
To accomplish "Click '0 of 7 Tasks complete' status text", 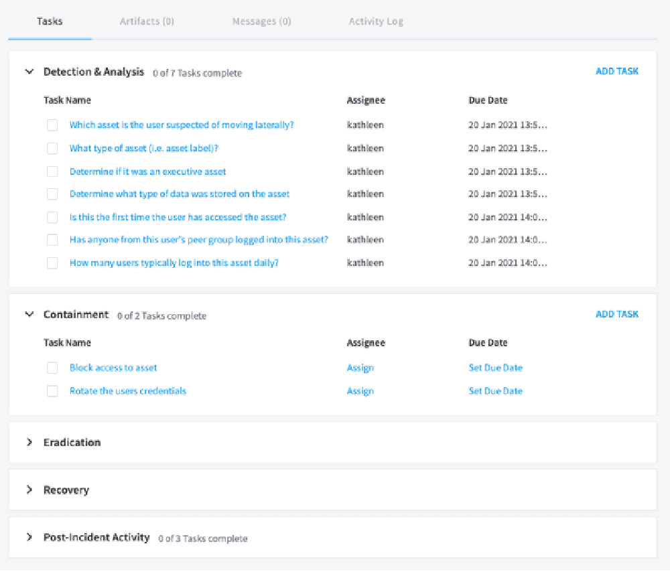I will click(198, 73).
